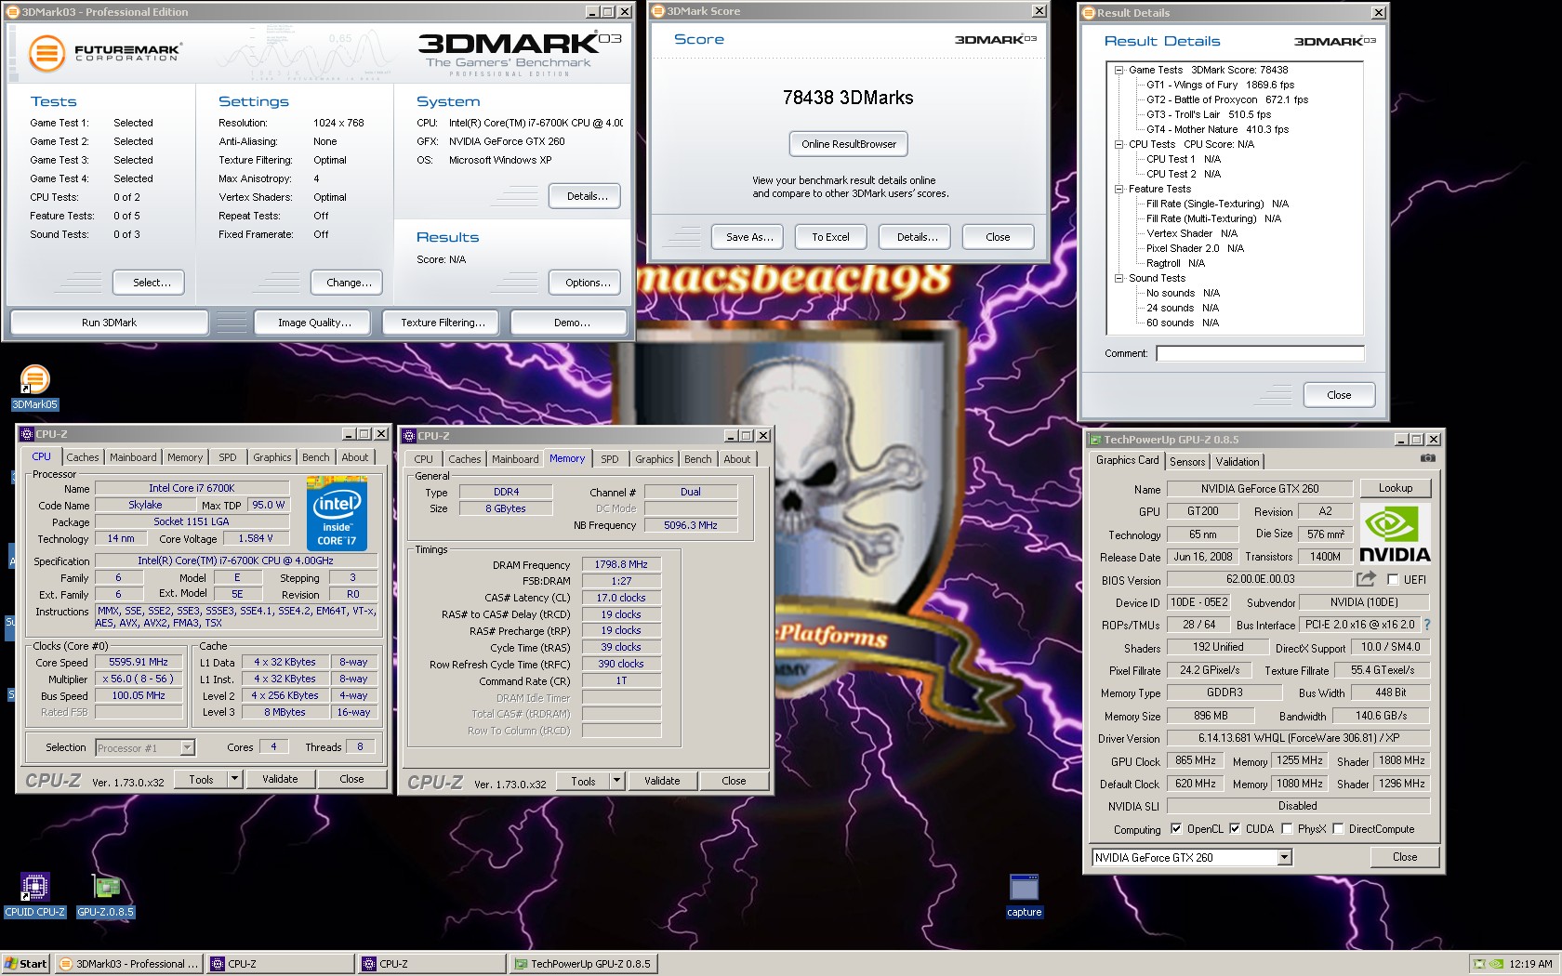
Task: Click the GPU-Z screenshot camera icon
Action: [1428, 458]
